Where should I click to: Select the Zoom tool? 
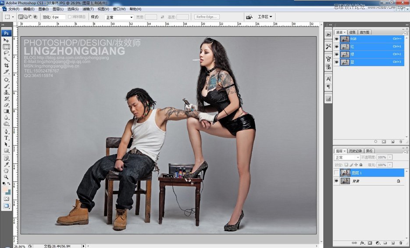click(6, 177)
